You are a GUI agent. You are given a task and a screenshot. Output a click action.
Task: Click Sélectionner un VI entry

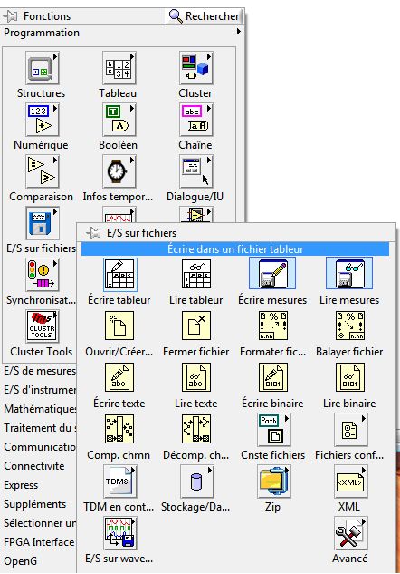point(40,523)
